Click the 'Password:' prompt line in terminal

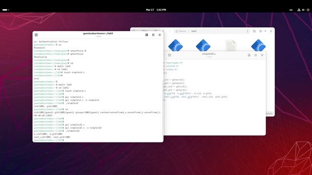[39, 48]
